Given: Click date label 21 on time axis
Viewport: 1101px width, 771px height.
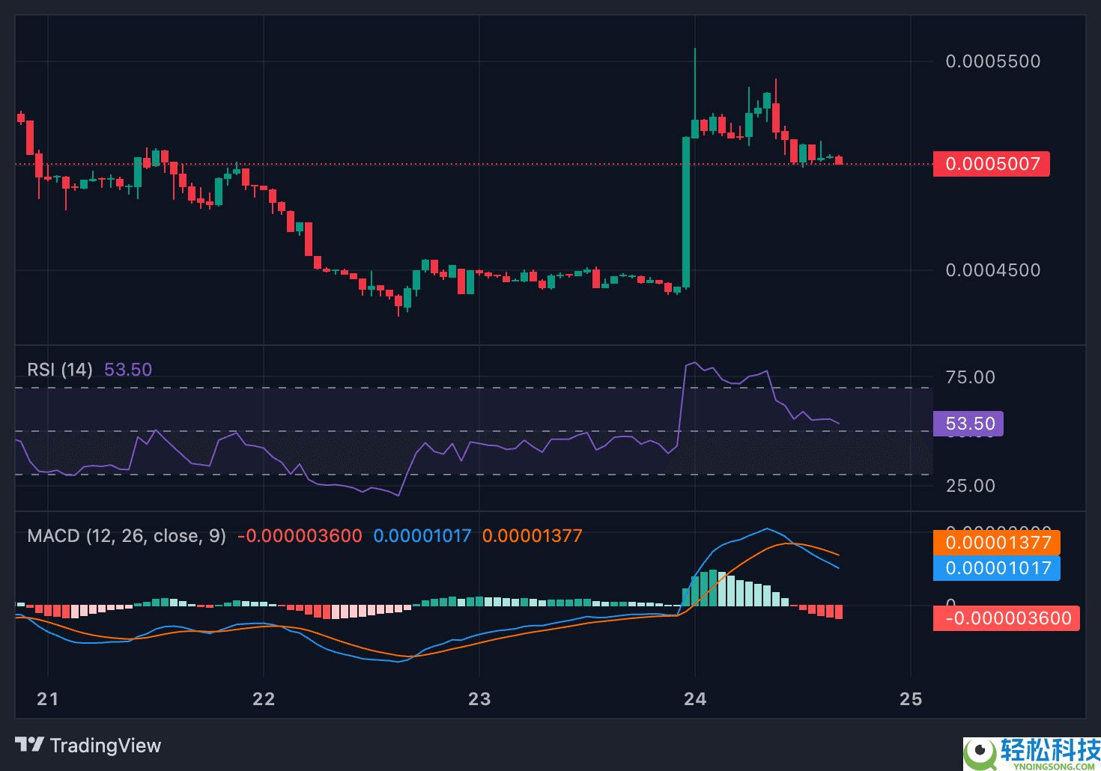Looking at the screenshot, I should (x=48, y=699).
